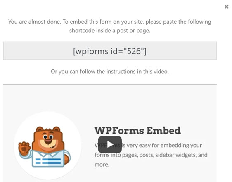Click the "WPForms Embed" video title
This screenshot has width=232, height=182.
tap(137, 131)
